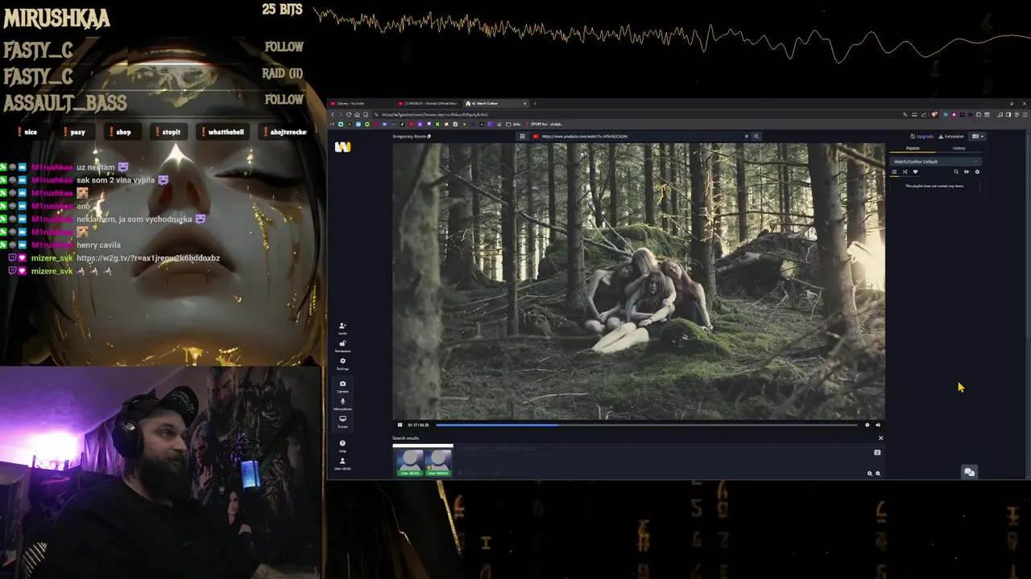Screen dimensions: 1031x579
Task: Select the Watch2Gether browser tab
Action: (497, 104)
